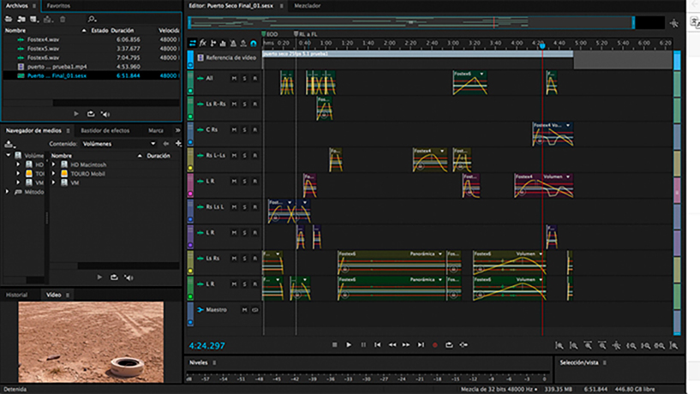700x394 pixels.
Task: Solo the All track
Action: coord(245,79)
